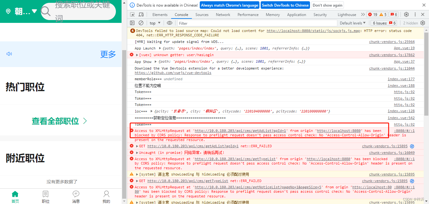The image size is (429, 204).
Task: Open the vue-devtools GitHub link
Action: point(173,73)
